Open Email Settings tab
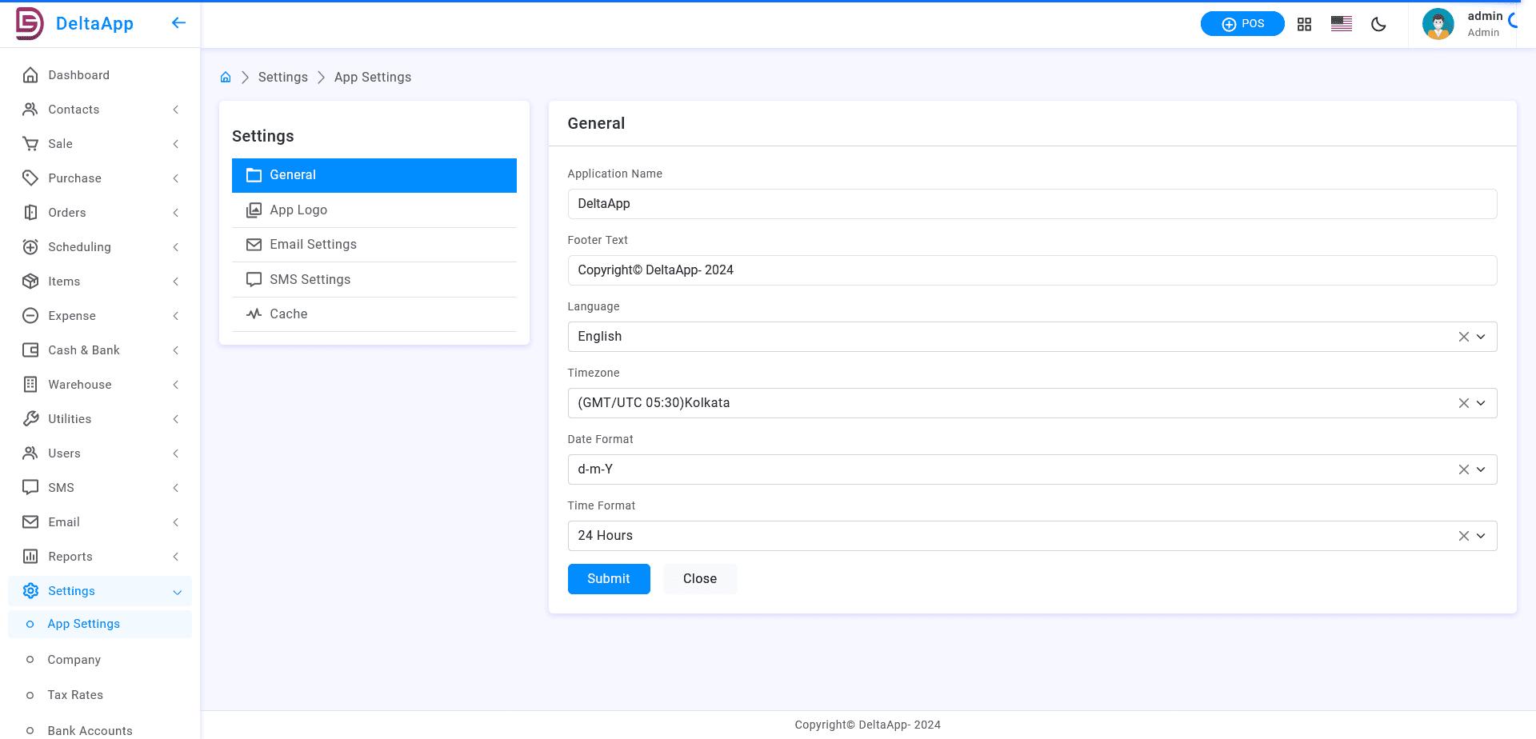 pyautogui.click(x=374, y=245)
